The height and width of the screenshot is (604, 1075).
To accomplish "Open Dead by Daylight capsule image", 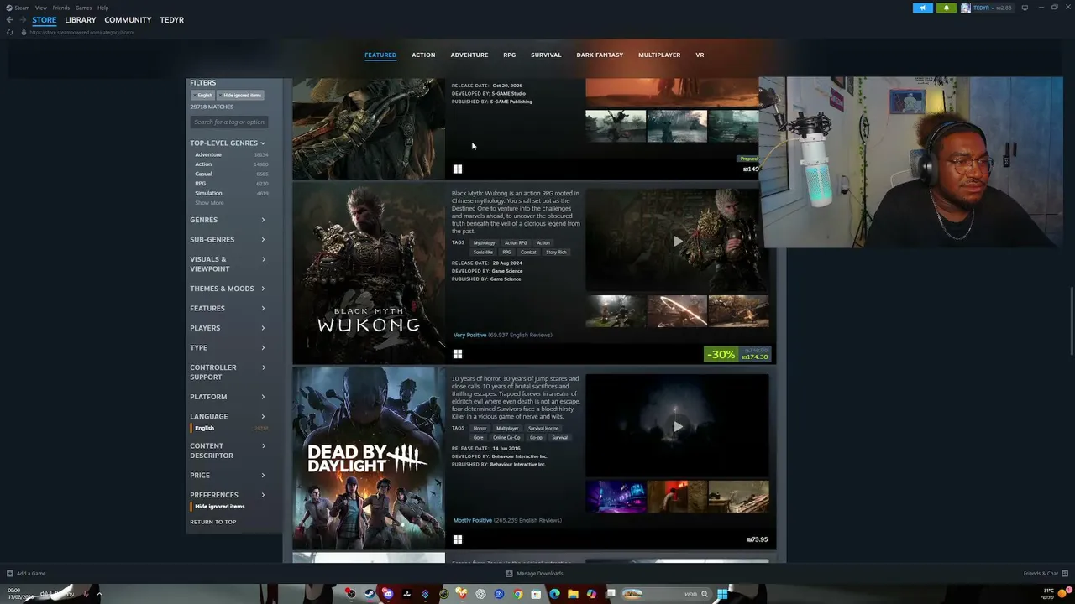I will pos(369,458).
